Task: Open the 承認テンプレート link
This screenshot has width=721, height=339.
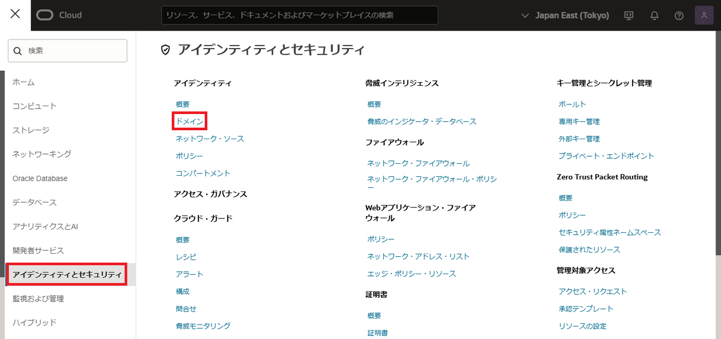Action: [x=586, y=308]
